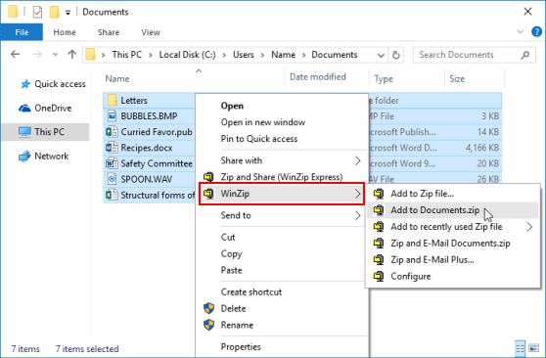Click the Safety Committee document icon
The height and width of the screenshot is (358, 546).
112,163
